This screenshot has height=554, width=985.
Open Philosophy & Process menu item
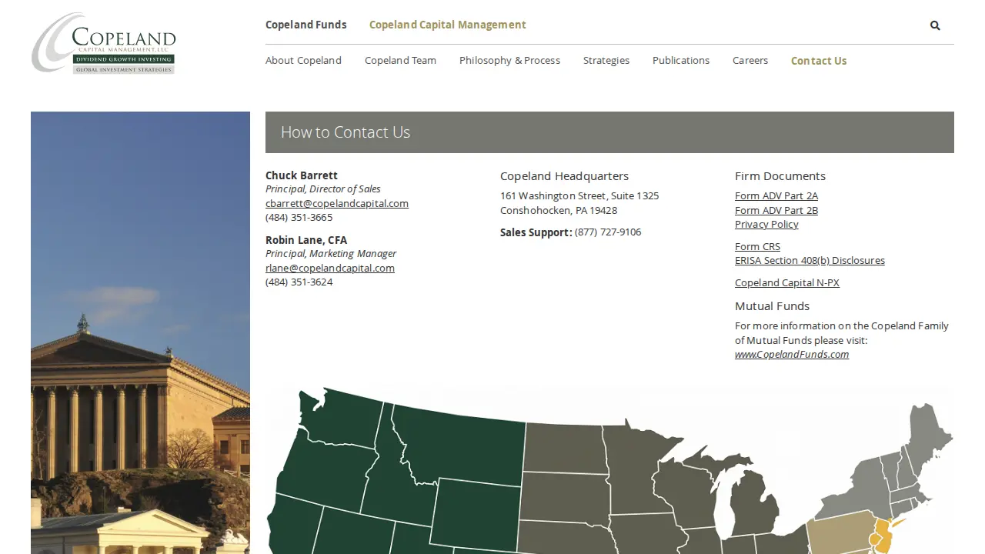[509, 60]
